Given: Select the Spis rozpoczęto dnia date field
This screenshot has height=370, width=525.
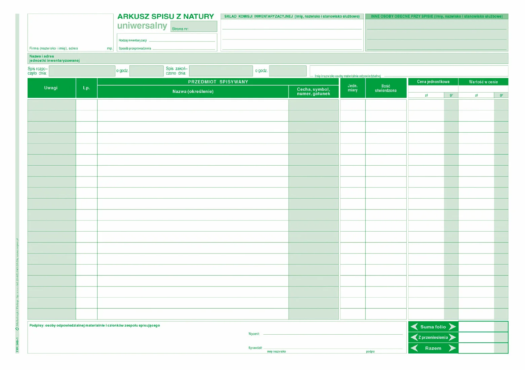Looking at the screenshot, I should [x=82, y=71].
